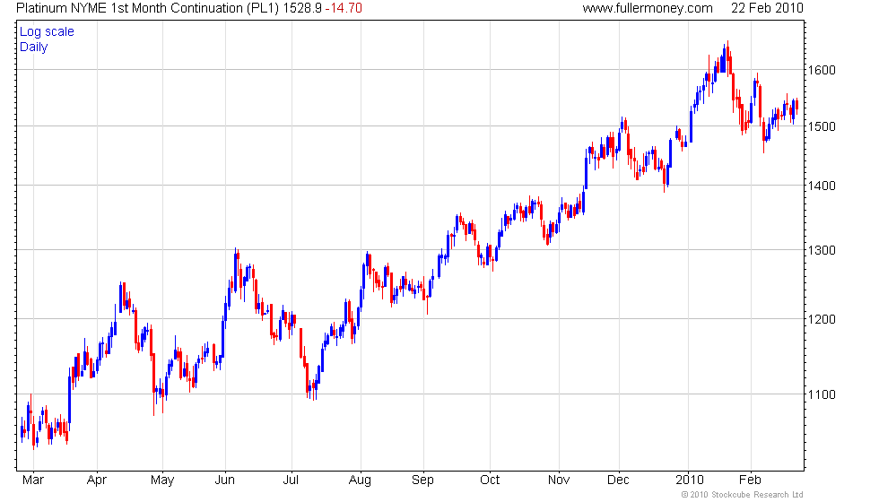Click the 'May' month axis label

162,480
